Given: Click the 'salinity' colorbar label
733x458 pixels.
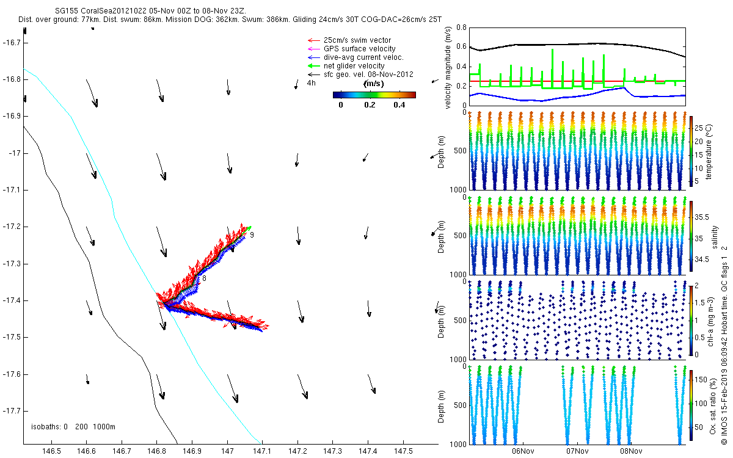Looking at the screenshot, I should tap(715, 236).
